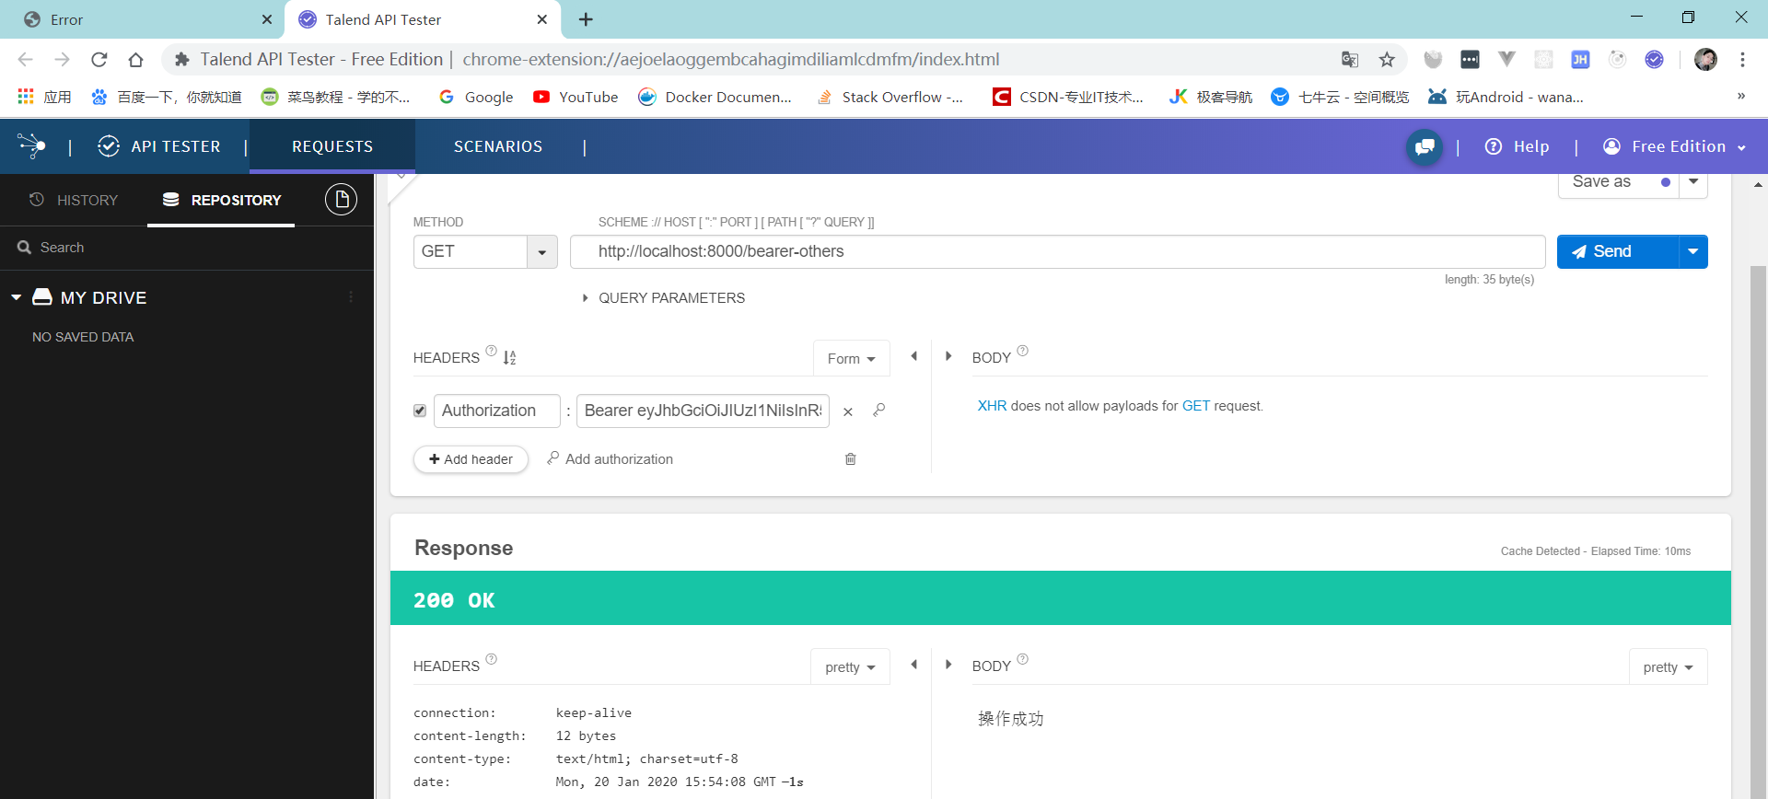Open Chrome menu three dots
The width and height of the screenshot is (1768, 799).
point(1742,60)
